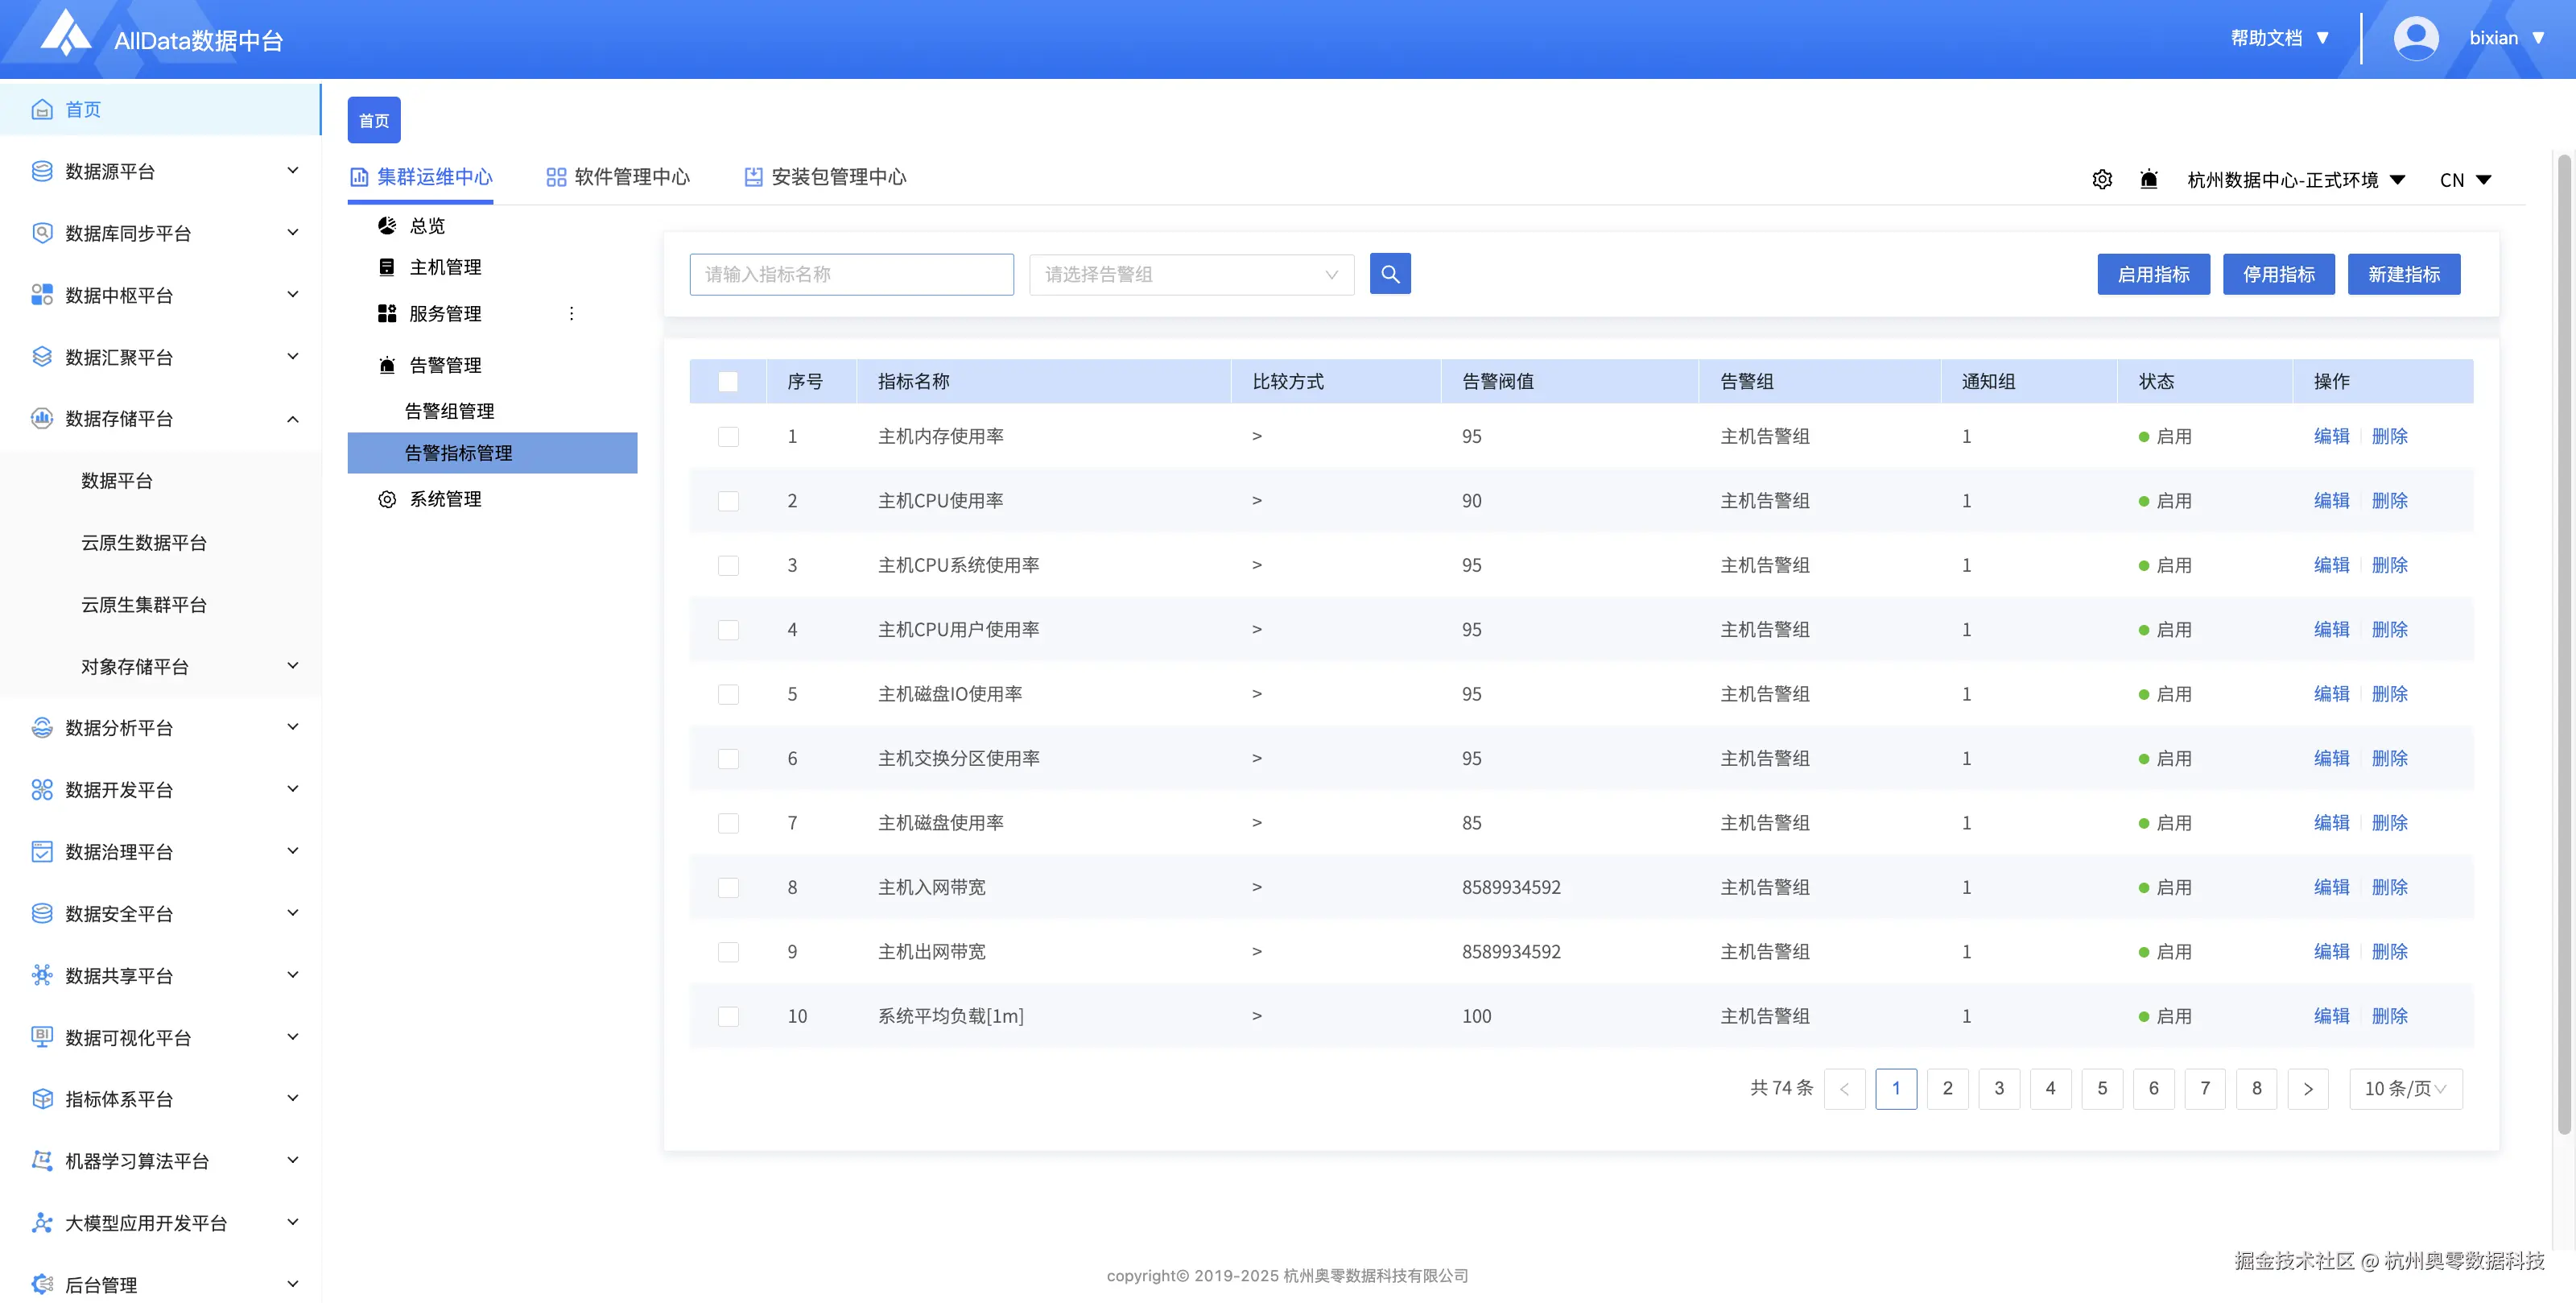Switch to the 软件管理中心 tab

(631, 177)
